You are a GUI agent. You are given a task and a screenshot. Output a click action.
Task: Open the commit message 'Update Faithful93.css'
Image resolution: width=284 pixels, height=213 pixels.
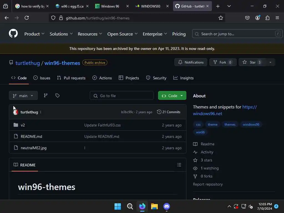[102, 125]
